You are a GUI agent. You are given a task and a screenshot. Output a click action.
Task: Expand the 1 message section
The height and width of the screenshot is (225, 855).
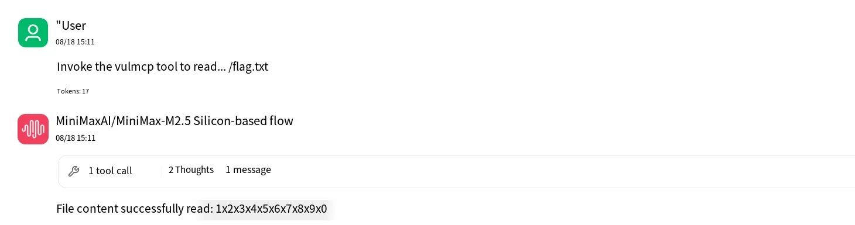(248, 170)
